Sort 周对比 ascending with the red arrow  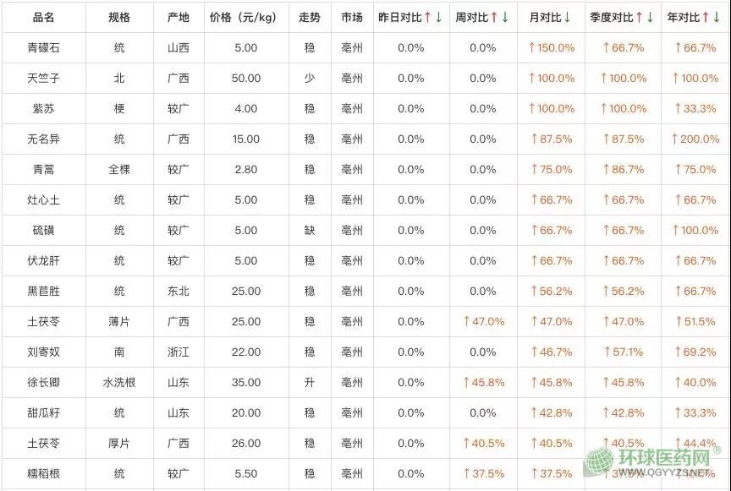click(494, 17)
